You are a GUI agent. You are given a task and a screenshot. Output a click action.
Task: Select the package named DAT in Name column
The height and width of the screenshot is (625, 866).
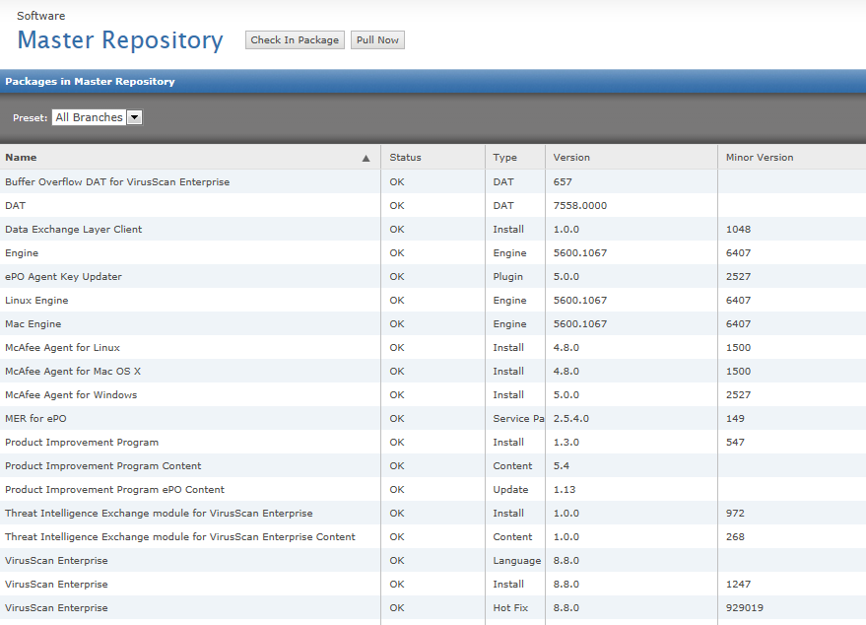click(x=16, y=206)
